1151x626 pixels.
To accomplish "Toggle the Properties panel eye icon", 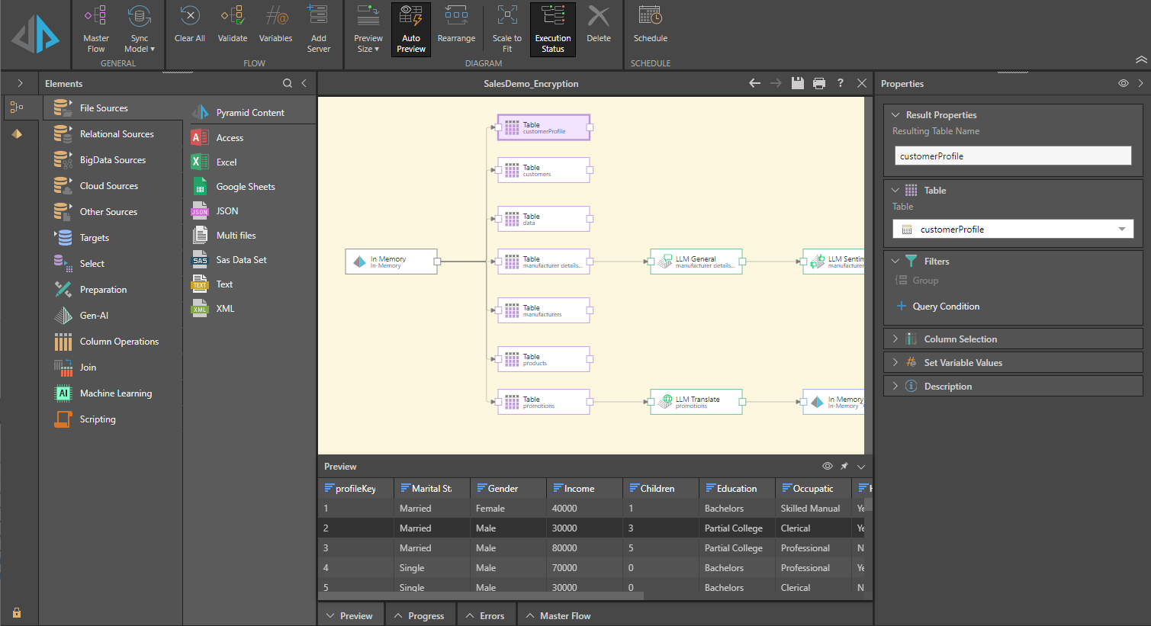I will (x=1123, y=83).
